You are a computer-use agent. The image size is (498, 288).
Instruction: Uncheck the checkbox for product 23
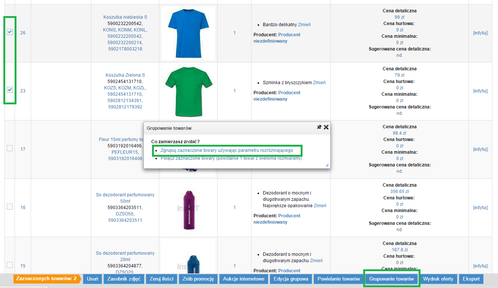pyautogui.click(x=10, y=90)
